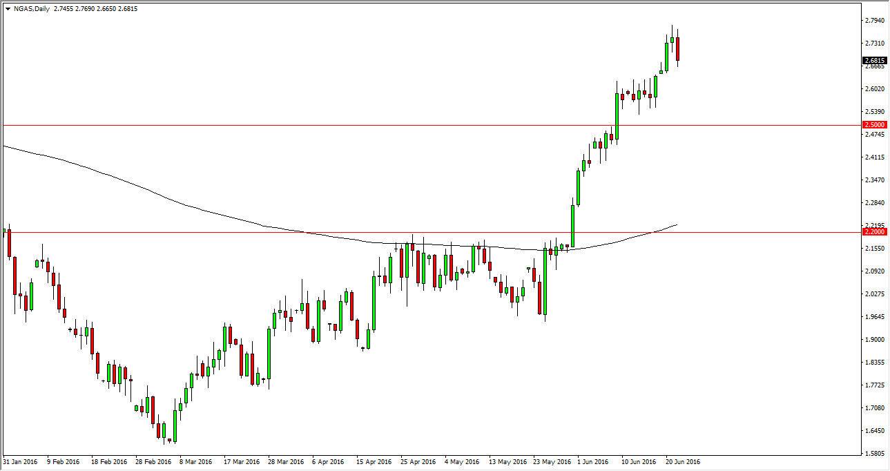Click the red 2.2000 price tag

(x=873, y=232)
